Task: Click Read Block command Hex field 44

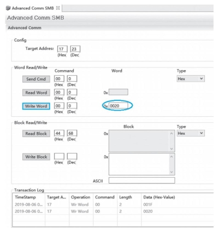Action: point(59,133)
